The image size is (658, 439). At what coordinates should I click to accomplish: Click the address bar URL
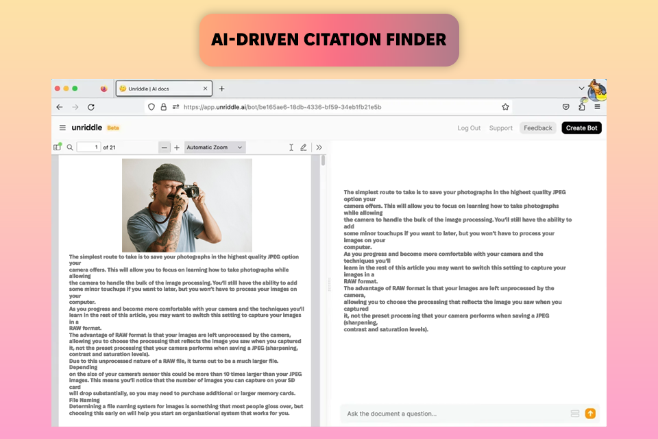coord(282,107)
